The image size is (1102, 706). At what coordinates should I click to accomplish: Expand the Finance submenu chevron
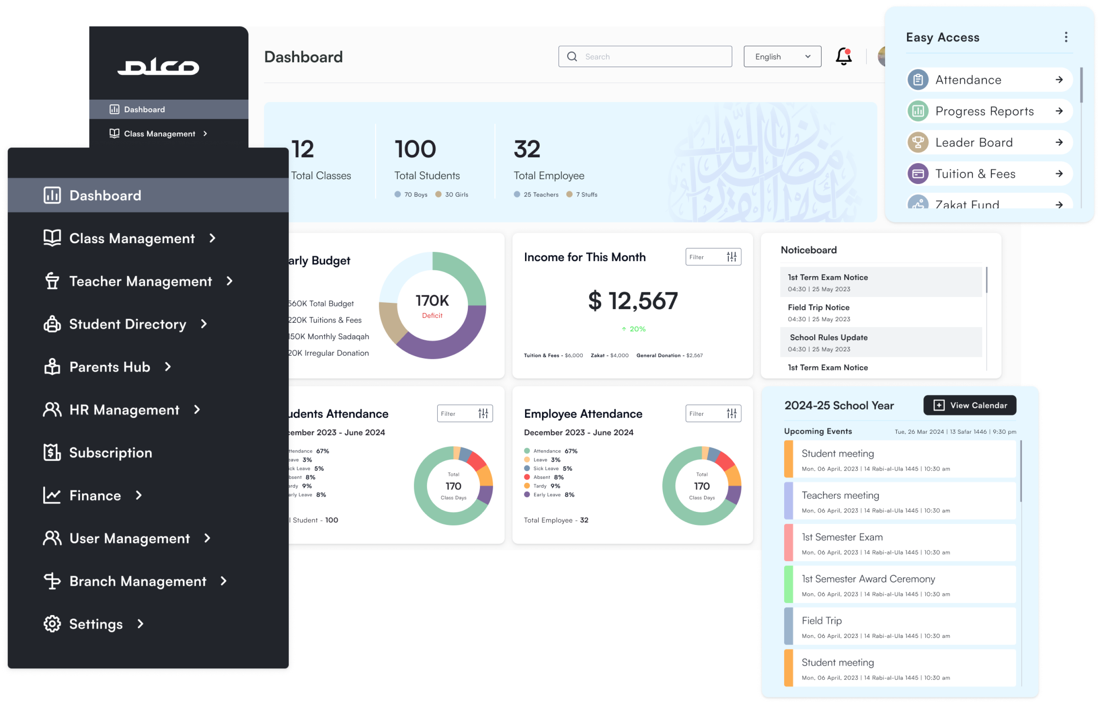139,495
